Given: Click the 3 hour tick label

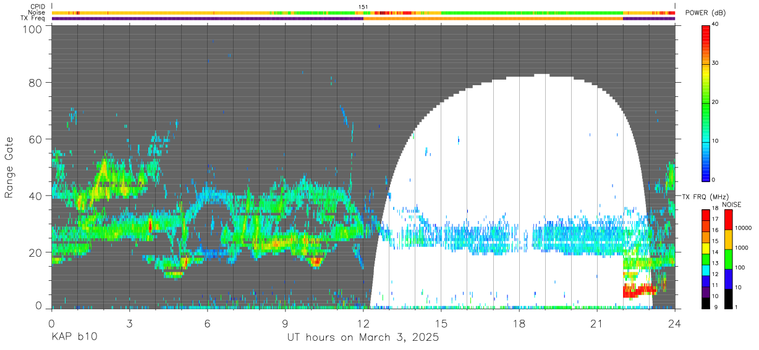Looking at the screenshot, I should [129, 323].
